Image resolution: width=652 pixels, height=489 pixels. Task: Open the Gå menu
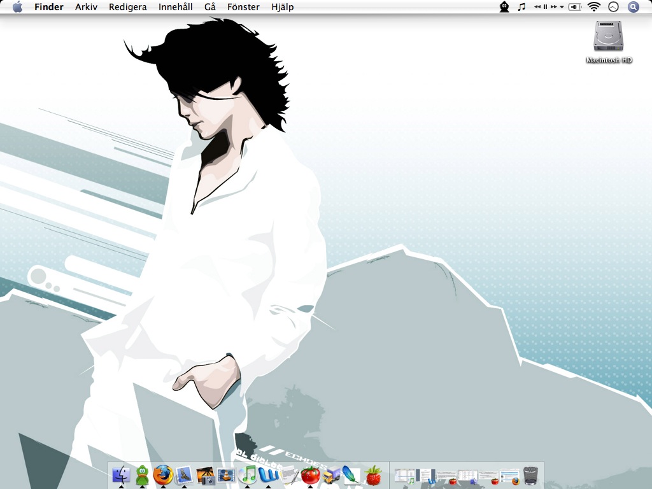[x=210, y=7]
